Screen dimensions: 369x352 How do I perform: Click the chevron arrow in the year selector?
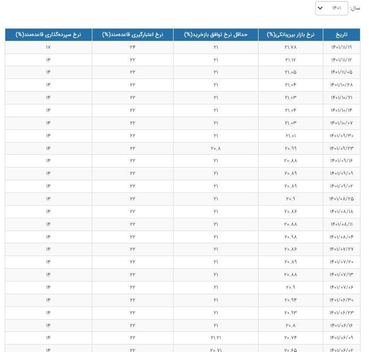pyautogui.click(x=320, y=8)
